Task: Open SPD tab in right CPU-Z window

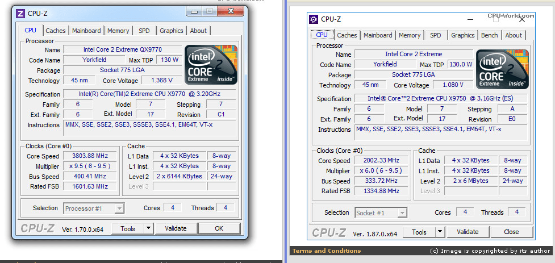Action: pyautogui.click(x=435, y=35)
